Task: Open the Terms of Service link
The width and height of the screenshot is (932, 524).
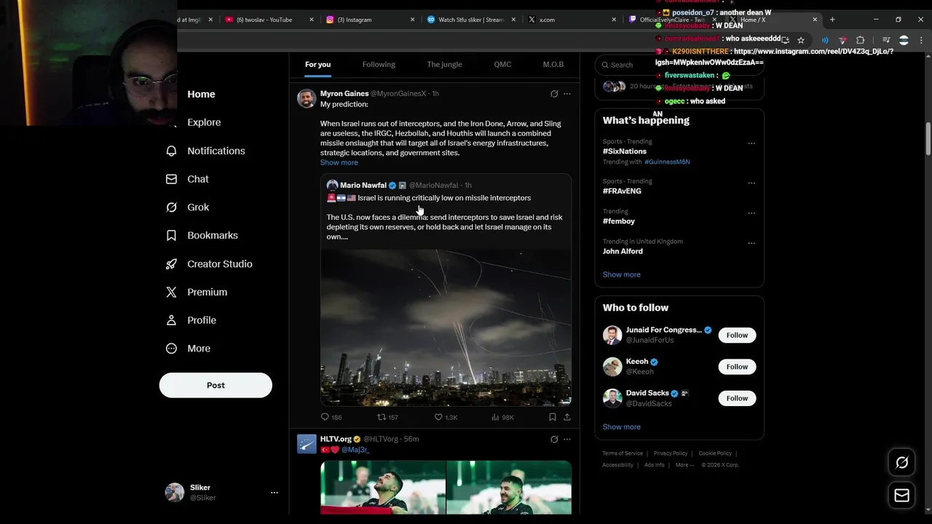Action: [x=623, y=453]
